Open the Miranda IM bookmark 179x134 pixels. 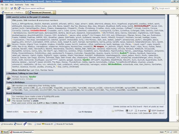click(47, 124)
